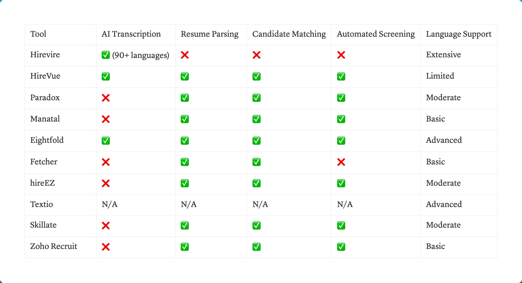522x283 pixels.
Task: Click HireVue's Candidate Matching green checkmark
Action: tap(256, 76)
